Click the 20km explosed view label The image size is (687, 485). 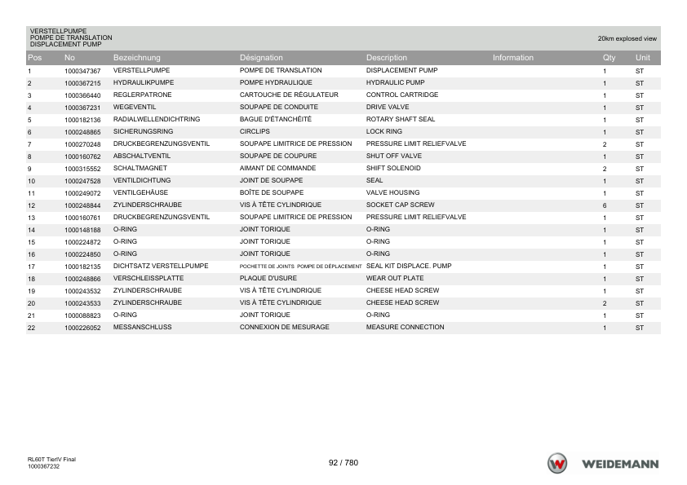[x=627, y=38]
